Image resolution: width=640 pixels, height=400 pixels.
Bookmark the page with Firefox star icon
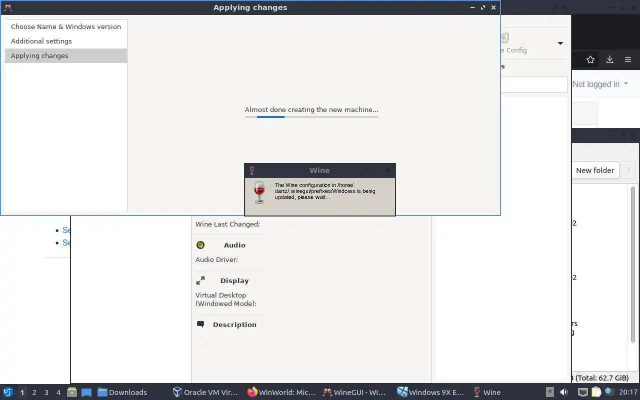590,59
